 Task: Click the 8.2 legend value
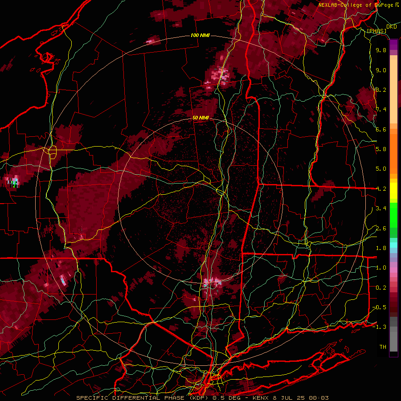coord(381,90)
